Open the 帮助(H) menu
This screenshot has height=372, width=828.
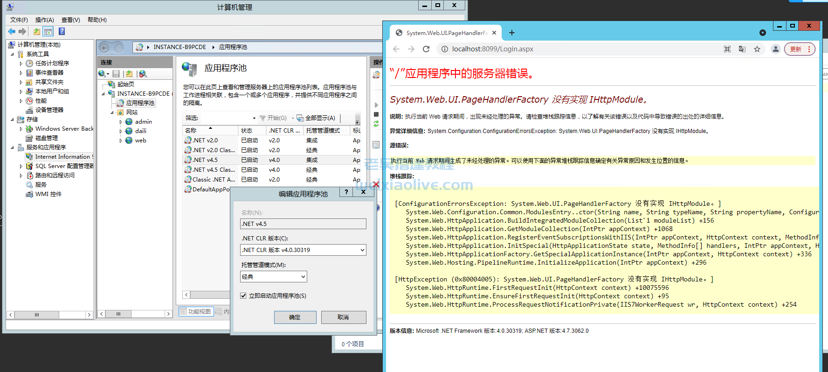[x=97, y=20]
